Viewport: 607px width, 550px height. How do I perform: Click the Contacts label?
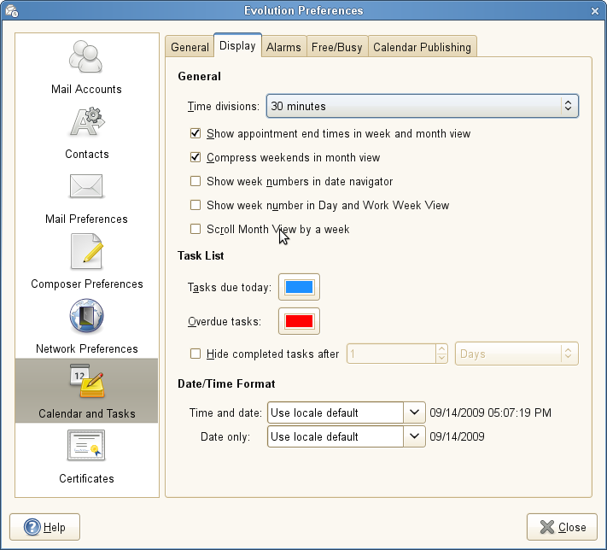87,155
